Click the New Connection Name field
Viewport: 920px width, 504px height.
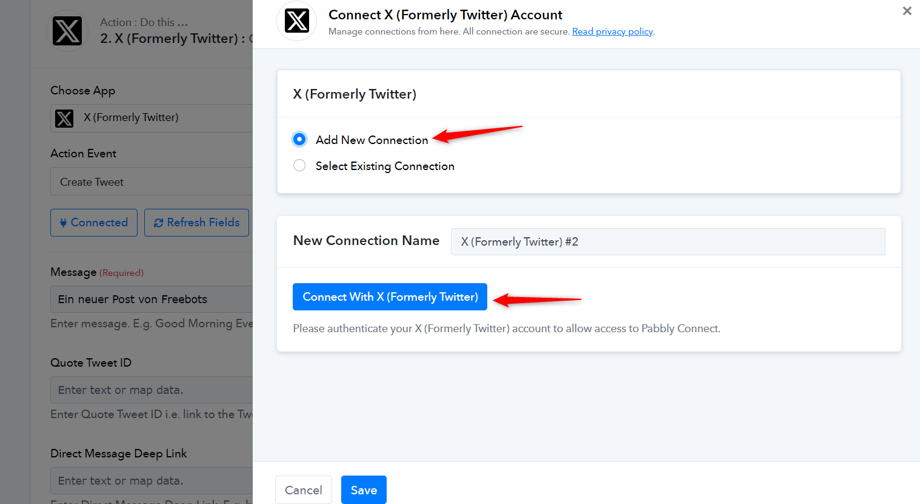(668, 241)
